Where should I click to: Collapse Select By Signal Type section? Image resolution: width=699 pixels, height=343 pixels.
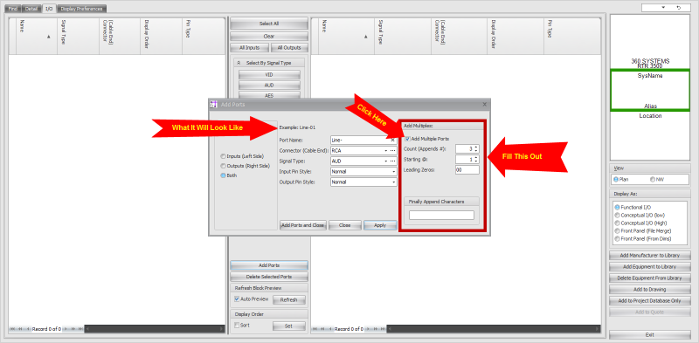[239, 63]
